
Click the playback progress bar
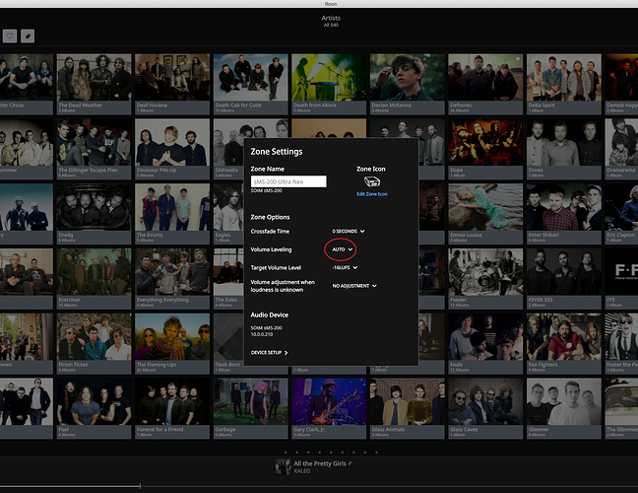point(319,486)
